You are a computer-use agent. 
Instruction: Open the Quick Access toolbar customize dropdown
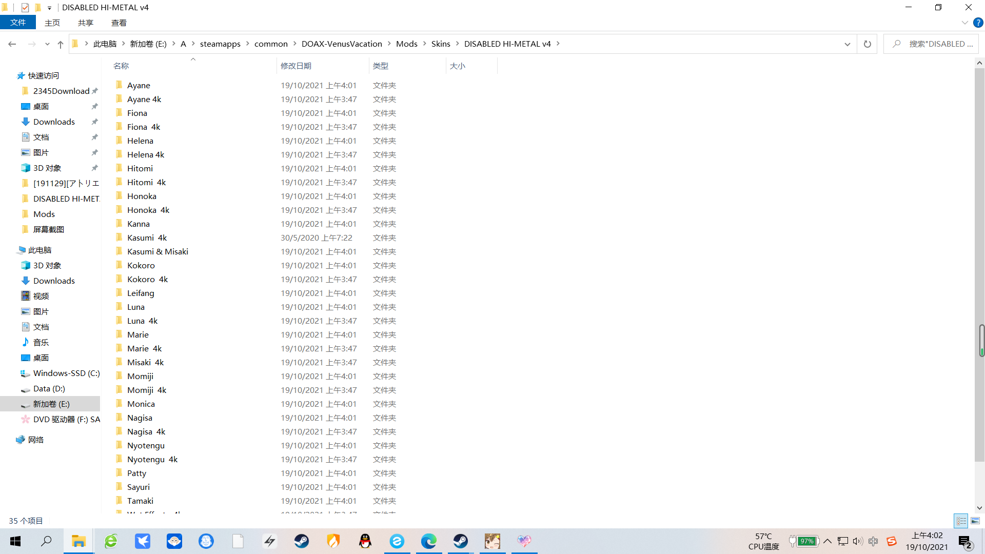pyautogui.click(x=49, y=8)
